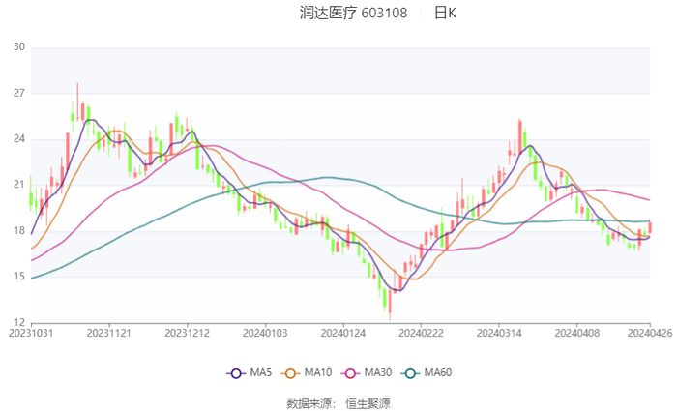Select the 20231031 date on the x-axis
Image resolution: width=677 pixels, height=411 pixels.
click(31, 333)
